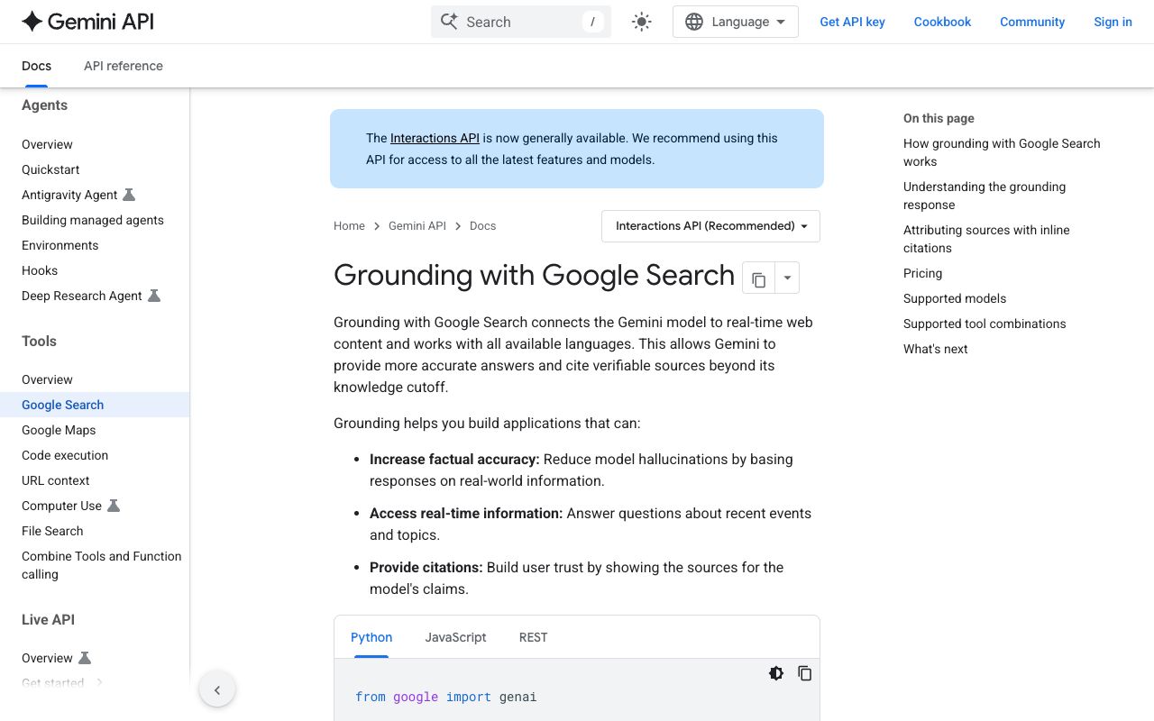
Task: Open Tools Overview in the sidebar
Action: pyautogui.click(x=47, y=379)
